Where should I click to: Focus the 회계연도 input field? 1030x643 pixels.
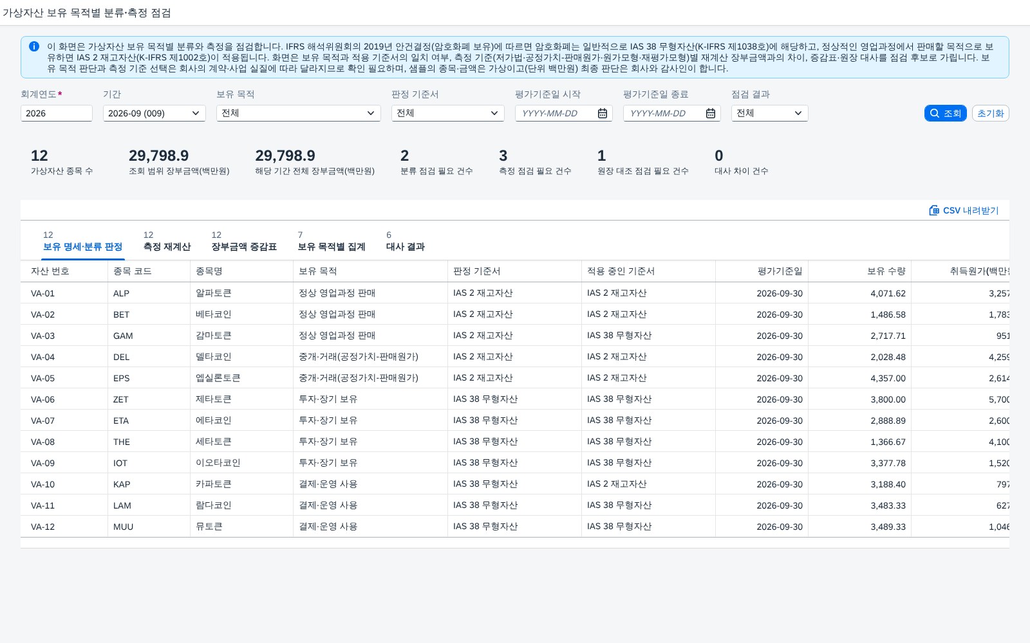57,113
